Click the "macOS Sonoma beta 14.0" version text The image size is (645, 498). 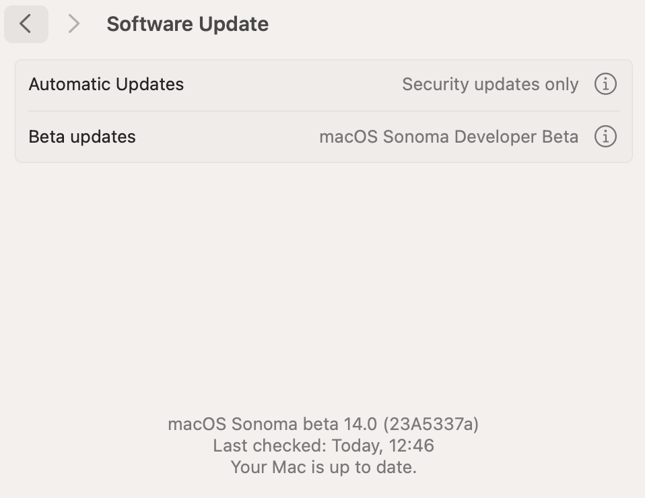pos(273,424)
